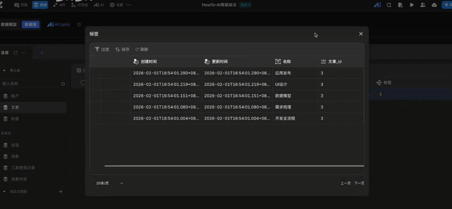Click the 文章_id cell in the 应用发布 row
The image size is (452, 209).
341,73
